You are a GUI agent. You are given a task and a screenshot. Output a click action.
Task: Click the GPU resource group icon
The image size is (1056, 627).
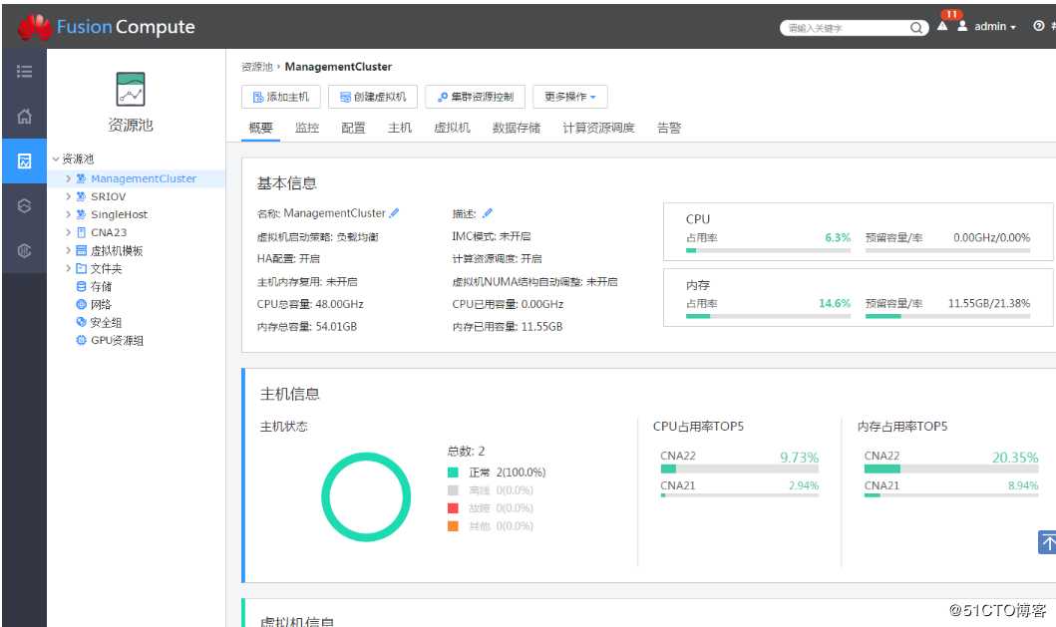pyautogui.click(x=81, y=340)
